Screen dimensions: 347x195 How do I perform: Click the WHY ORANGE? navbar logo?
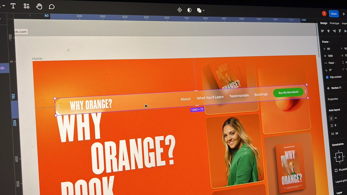[x=91, y=105]
